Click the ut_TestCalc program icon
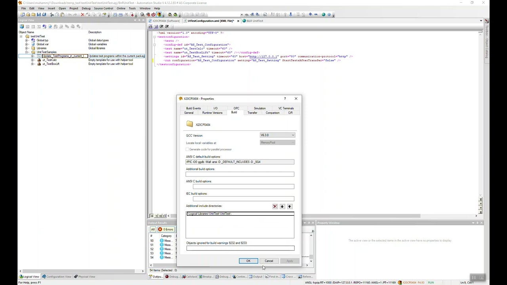 pos(39,60)
